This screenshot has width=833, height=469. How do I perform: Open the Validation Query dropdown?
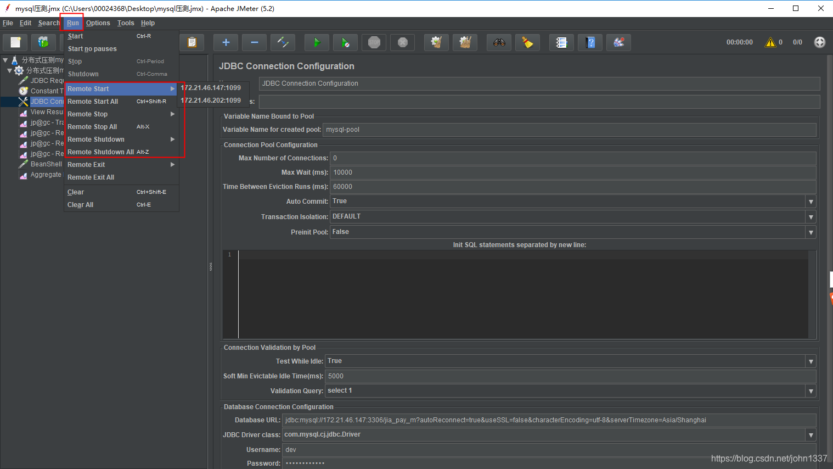(x=811, y=391)
